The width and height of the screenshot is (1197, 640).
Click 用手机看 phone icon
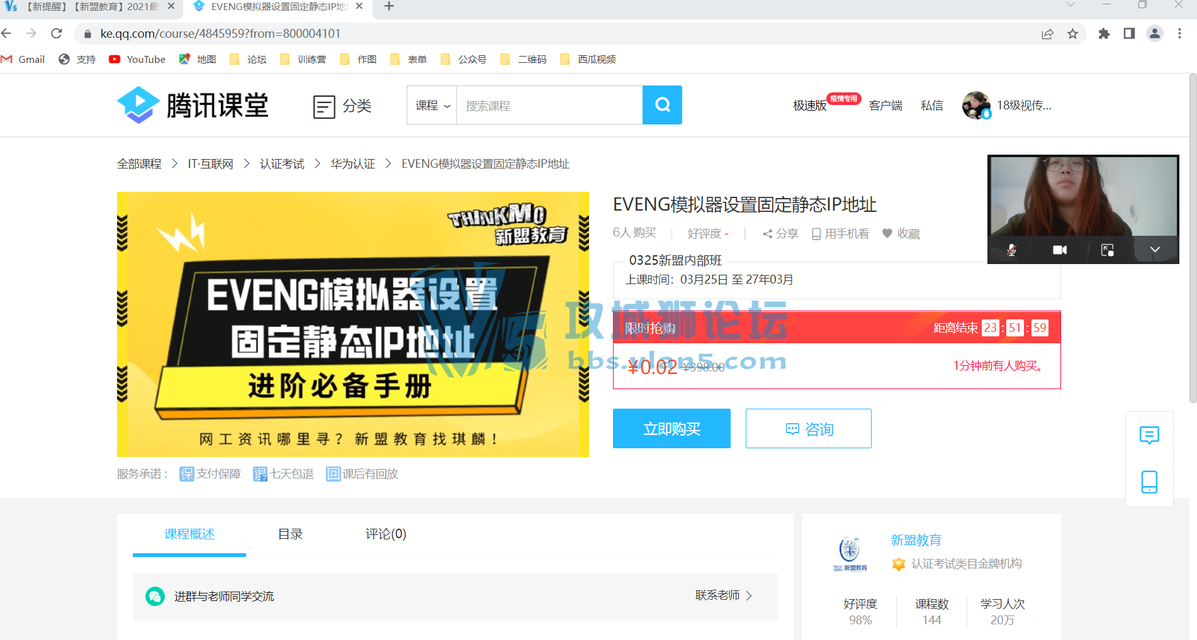click(816, 234)
